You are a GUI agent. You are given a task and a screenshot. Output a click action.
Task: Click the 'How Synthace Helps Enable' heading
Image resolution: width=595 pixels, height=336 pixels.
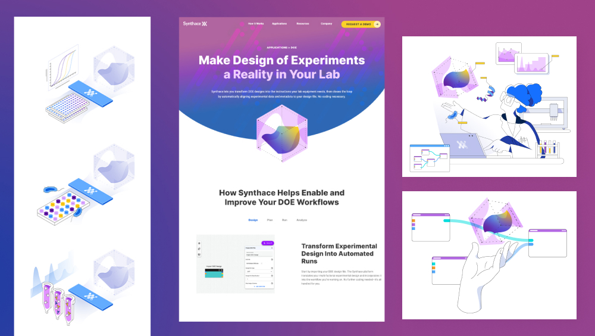(x=281, y=197)
